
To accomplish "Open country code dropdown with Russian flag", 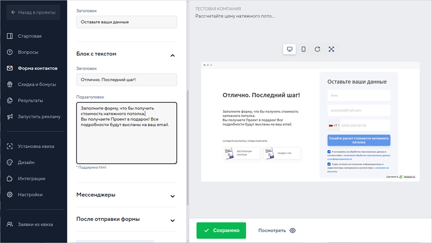I will [334, 125].
